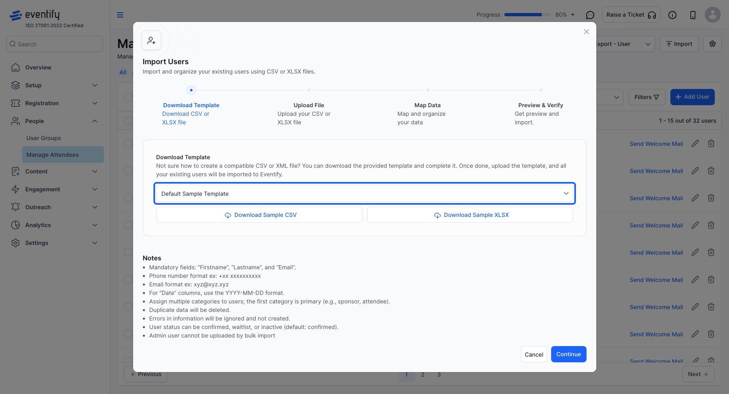Click the Eventify logo

(x=35, y=15)
